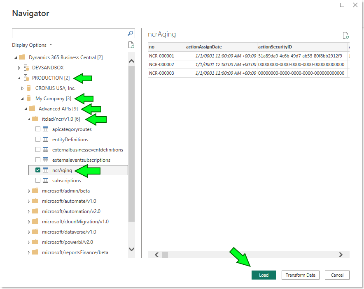This screenshot has width=364, height=289.
Task: Click the microsoft/cloudMigration/v1.0 folder icon
Action: (x=35, y=221)
